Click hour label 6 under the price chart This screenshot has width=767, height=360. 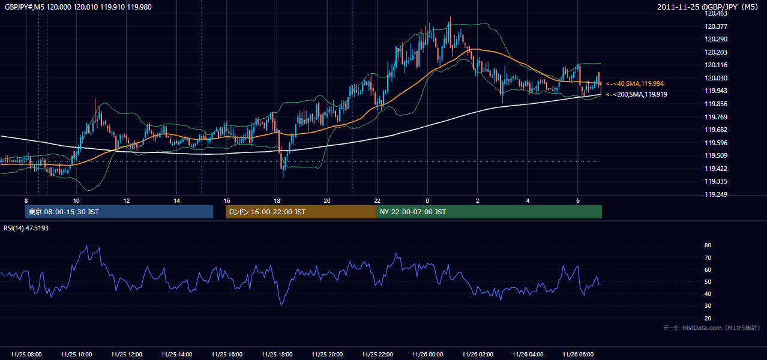click(578, 200)
